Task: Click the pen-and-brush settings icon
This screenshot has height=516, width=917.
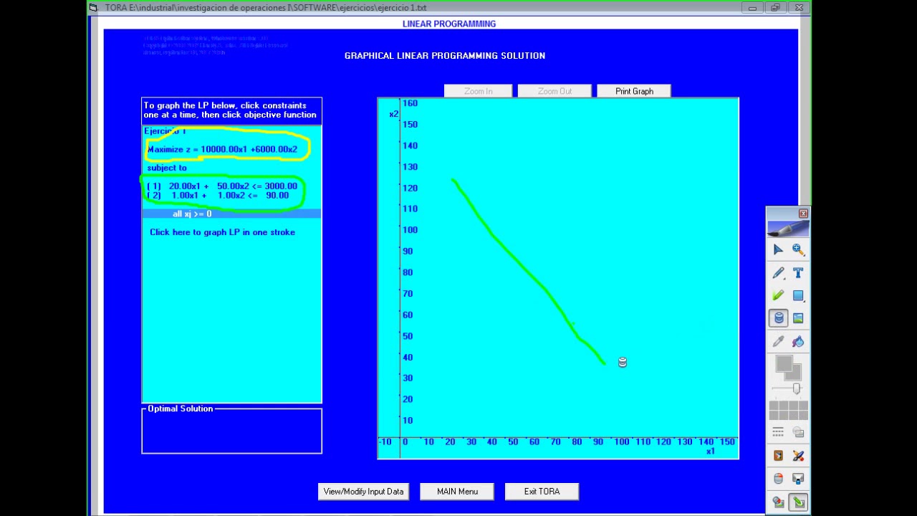Action: [x=798, y=456]
